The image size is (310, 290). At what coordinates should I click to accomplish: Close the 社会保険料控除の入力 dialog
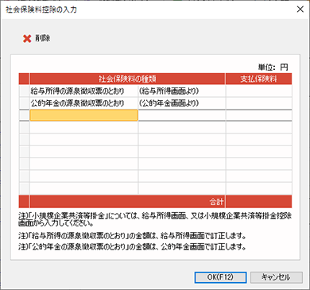300,10
